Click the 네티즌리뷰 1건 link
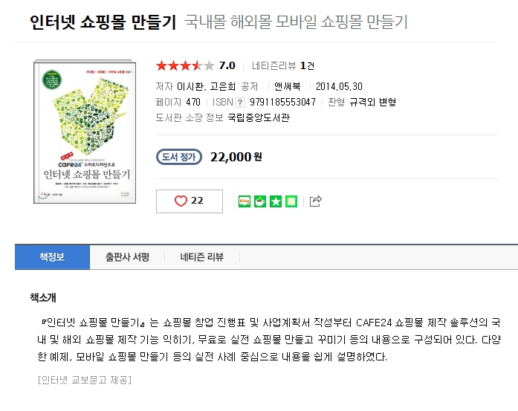The width and height of the screenshot is (518, 411). 283,65
